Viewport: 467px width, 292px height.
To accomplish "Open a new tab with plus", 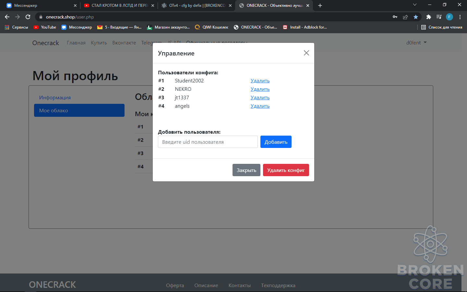I will click(320, 6).
